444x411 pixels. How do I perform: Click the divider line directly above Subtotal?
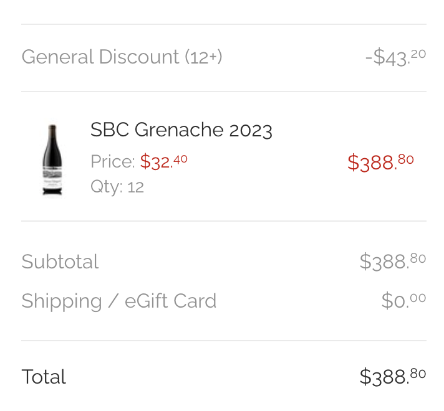pyautogui.click(x=223, y=221)
